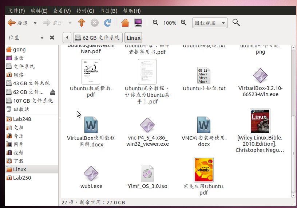This screenshot has height=208, width=297.
Task: Open the Lab248 bookmark
Action: [x=32, y=119]
